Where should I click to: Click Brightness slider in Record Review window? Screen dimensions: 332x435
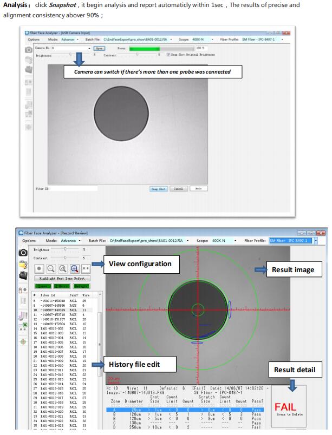tap(66, 249)
